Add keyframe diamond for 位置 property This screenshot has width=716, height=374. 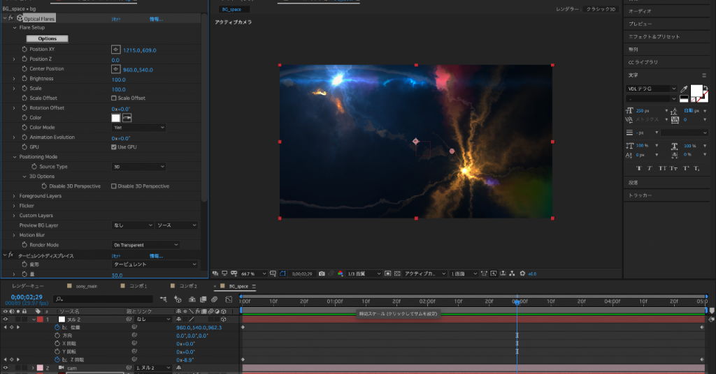[x=11, y=327]
